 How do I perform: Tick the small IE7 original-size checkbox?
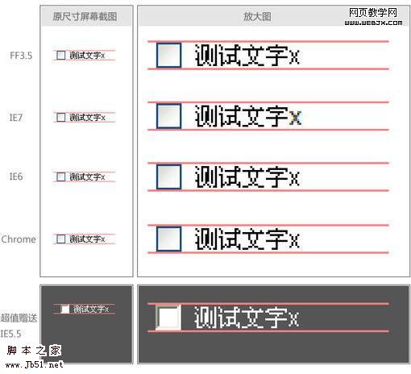pyautogui.click(x=61, y=117)
